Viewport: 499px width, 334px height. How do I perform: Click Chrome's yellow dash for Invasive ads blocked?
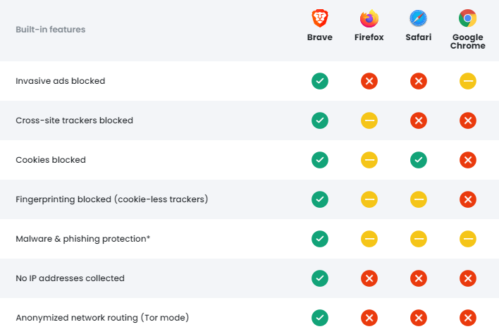tap(468, 81)
